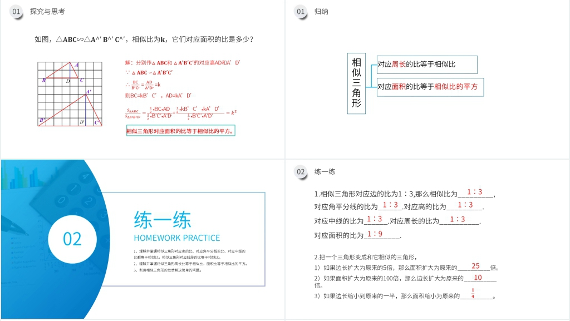Click the area ratio fraction formula equal to k²
This screenshot has width=570, height=321.
click(180, 112)
